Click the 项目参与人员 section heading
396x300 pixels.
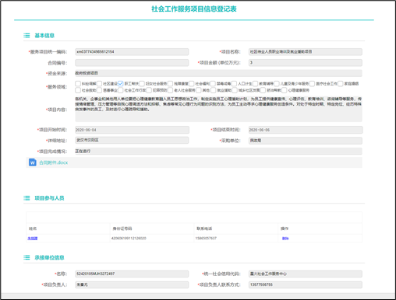pyautogui.click(x=49, y=198)
